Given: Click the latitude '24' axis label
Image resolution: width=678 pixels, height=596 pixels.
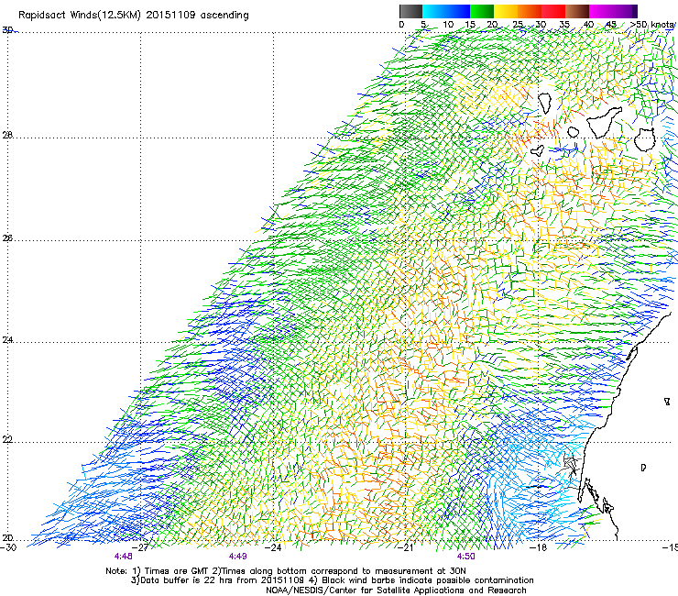Looking at the screenshot, I should tap(7, 340).
